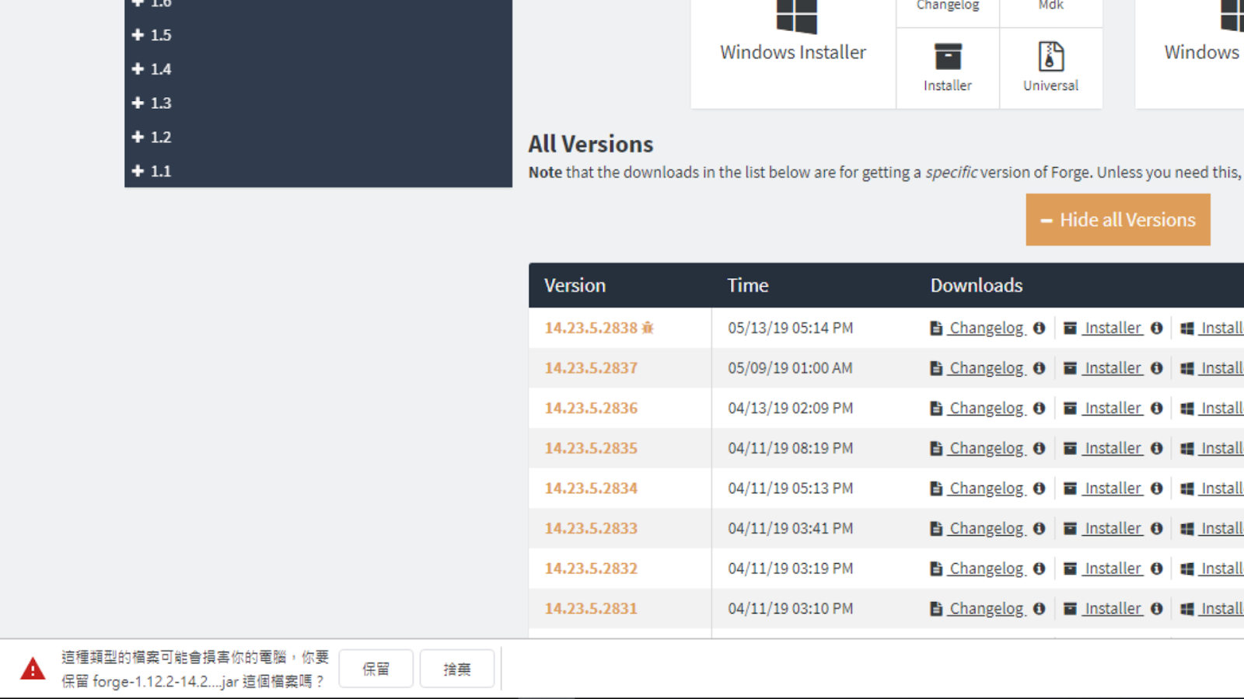This screenshot has height=699, width=1244.
Task: Download Windows installer for version 14.23.5.2834
Action: tap(1212, 489)
